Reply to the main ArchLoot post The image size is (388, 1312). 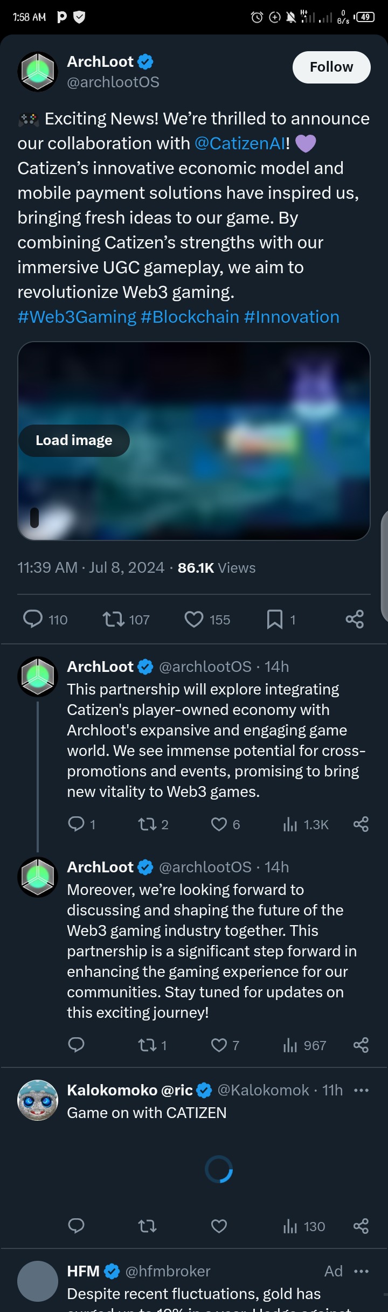coord(33,619)
